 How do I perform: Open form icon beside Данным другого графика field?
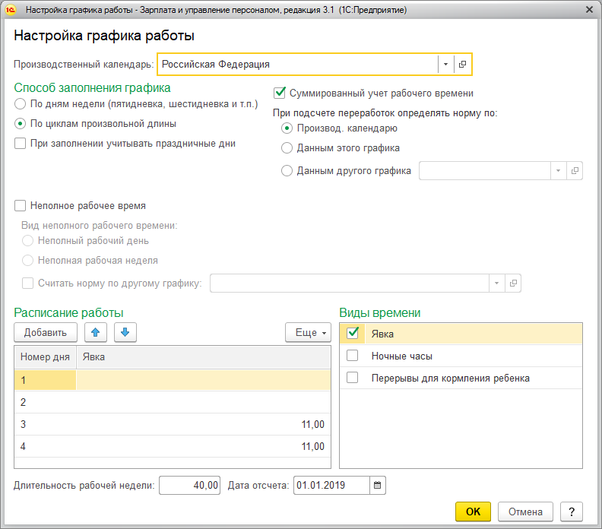coord(575,171)
